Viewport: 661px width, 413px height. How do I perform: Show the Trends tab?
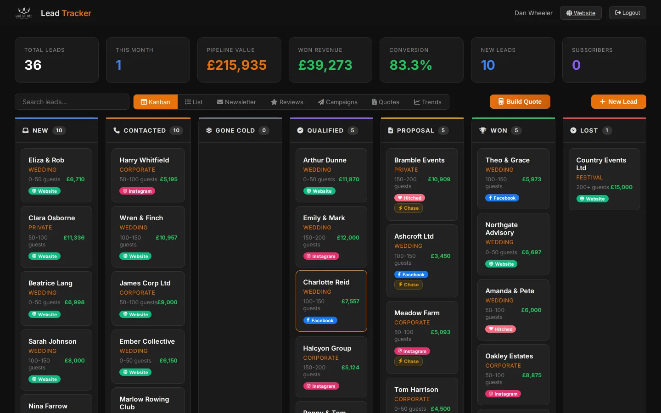pyautogui.click(x=428, y=102)
